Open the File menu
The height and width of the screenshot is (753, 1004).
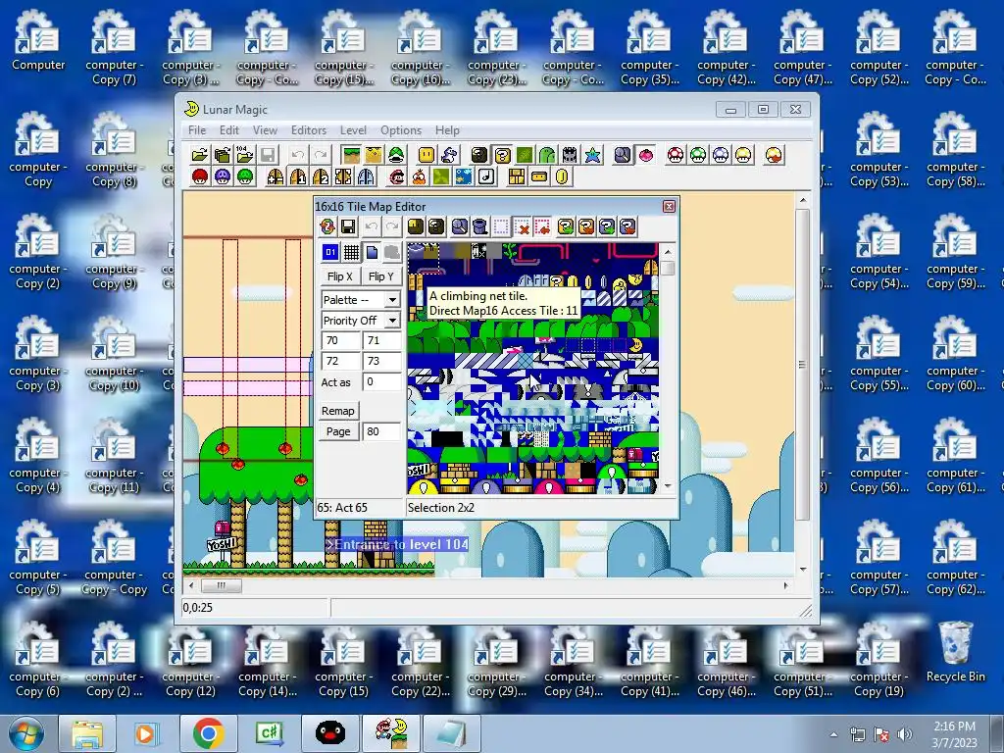click(x=197, y=130)
